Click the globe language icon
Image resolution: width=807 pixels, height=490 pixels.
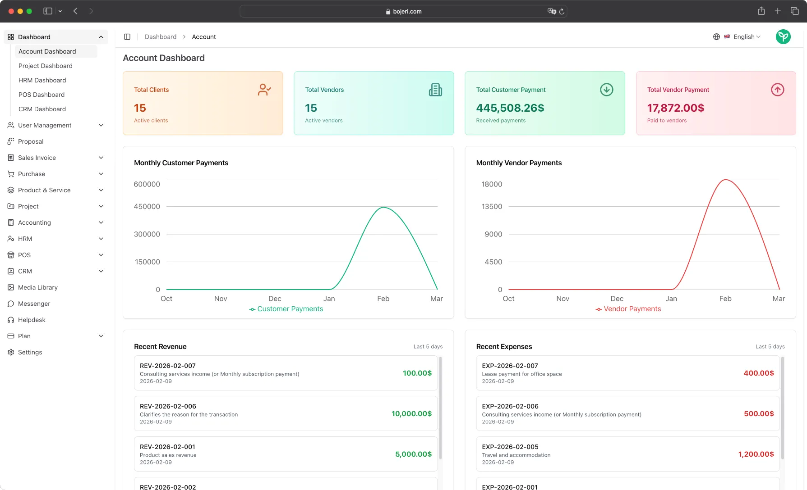[x=716, y=37]
